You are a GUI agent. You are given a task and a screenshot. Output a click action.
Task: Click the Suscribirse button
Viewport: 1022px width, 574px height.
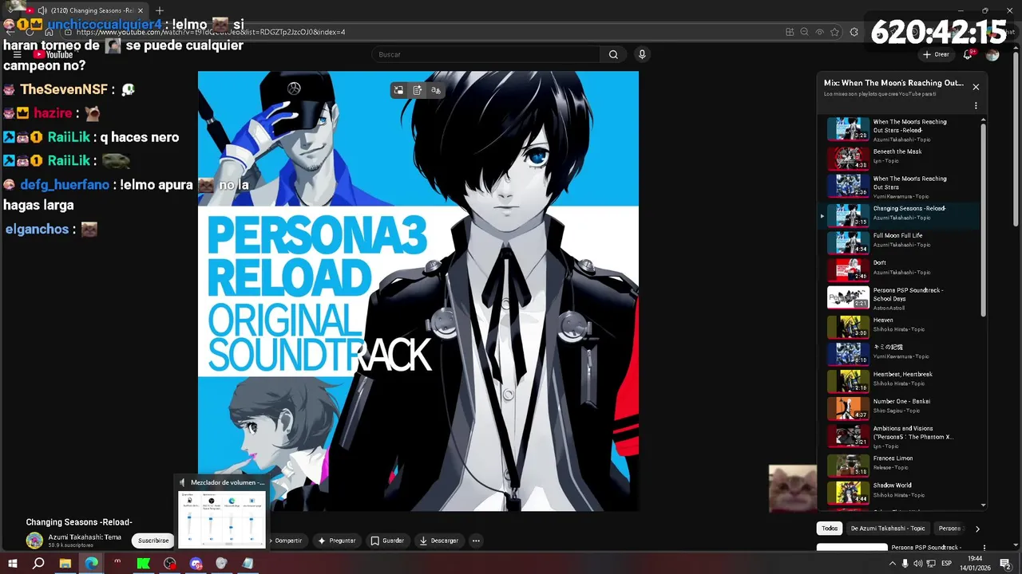pyautogui.click(x=153, y=541)
